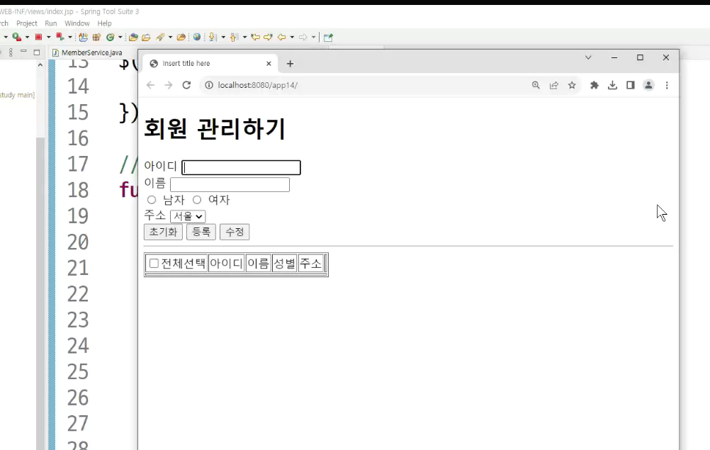The image size is (710, 450).
Task: Expand the dropdown arrow beside Relaunch icon
Action: coord(69,37)
